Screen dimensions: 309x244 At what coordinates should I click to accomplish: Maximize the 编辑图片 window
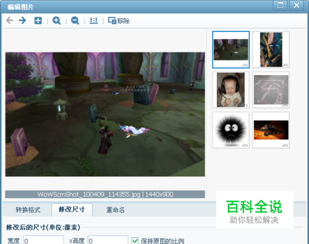tap(280, 5)
